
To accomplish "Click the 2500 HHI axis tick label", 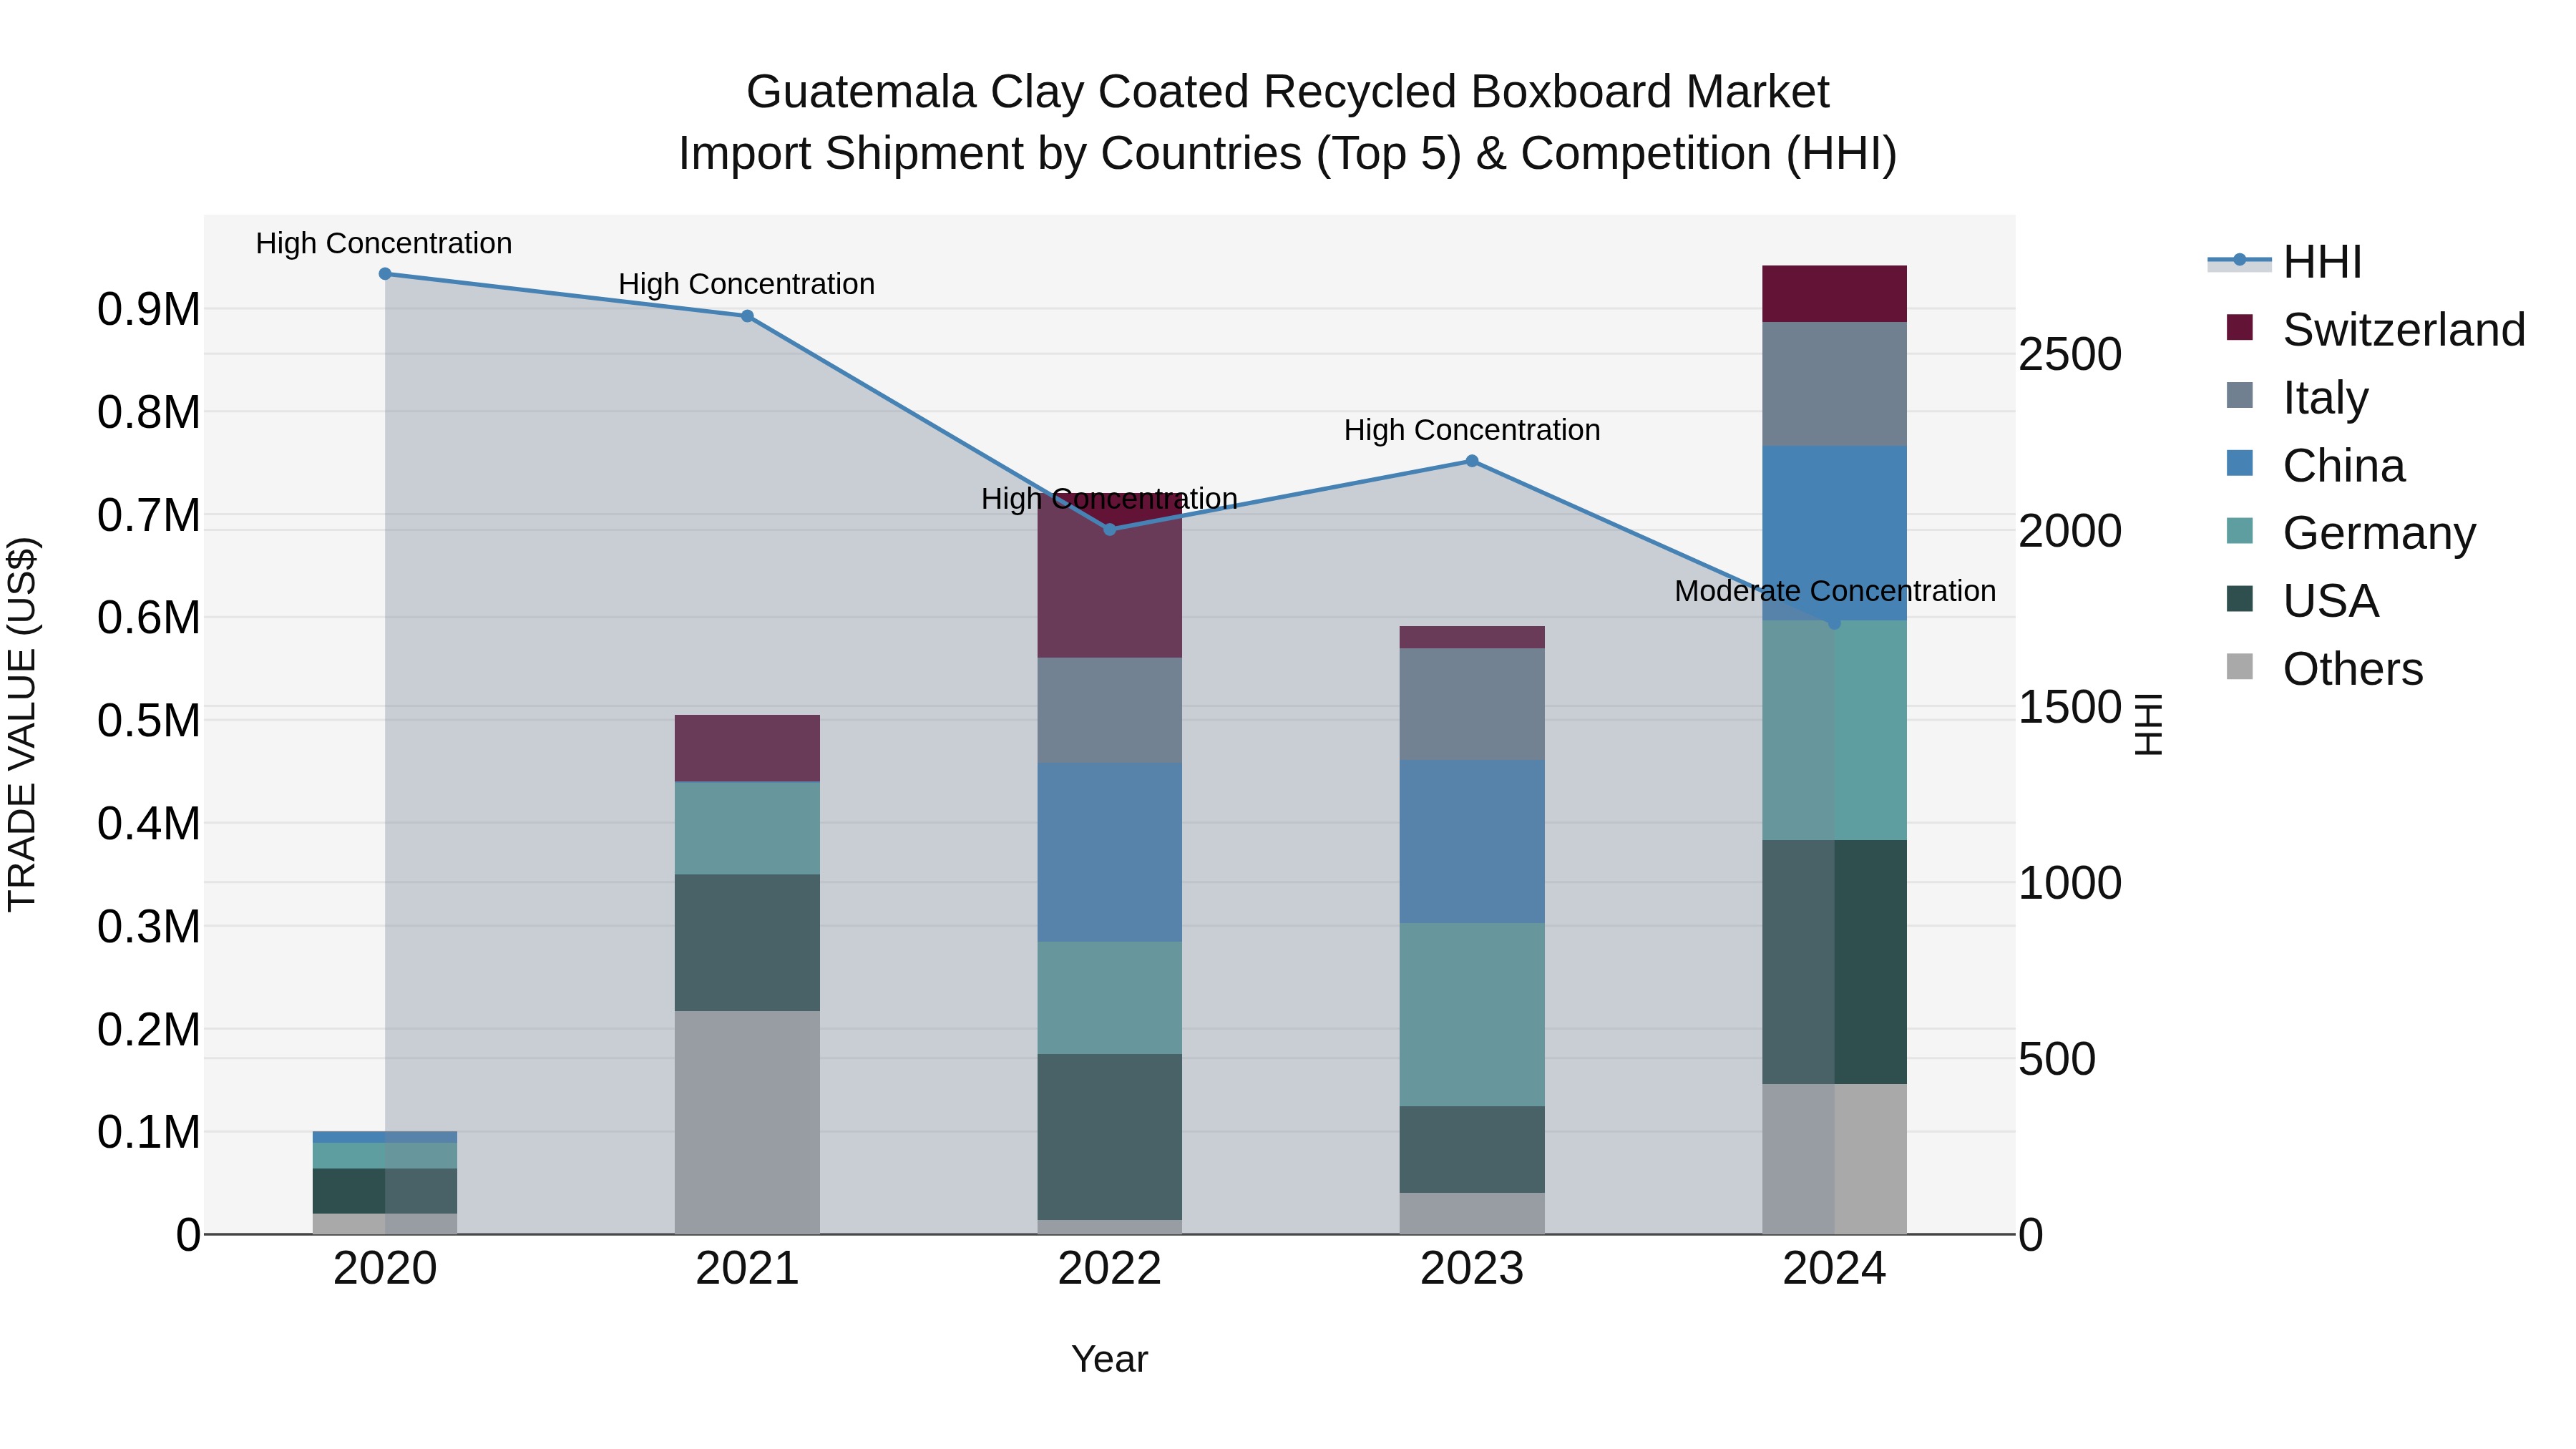I will coord(2070,354).
